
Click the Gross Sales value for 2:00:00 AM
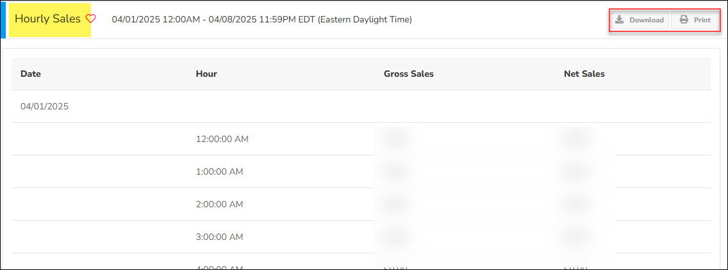pyautogui.click(x=395, y=204)
